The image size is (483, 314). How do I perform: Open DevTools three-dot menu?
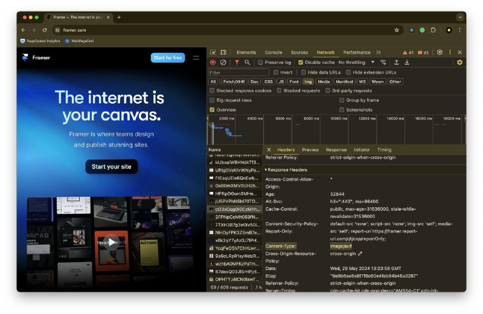pos(450,53)
